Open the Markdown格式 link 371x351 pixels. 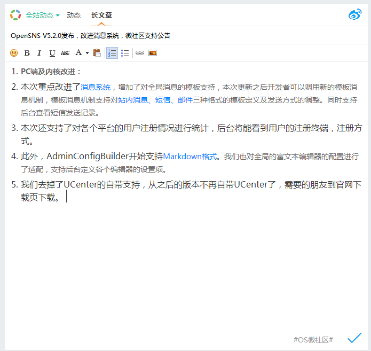[x=190, y=157]
